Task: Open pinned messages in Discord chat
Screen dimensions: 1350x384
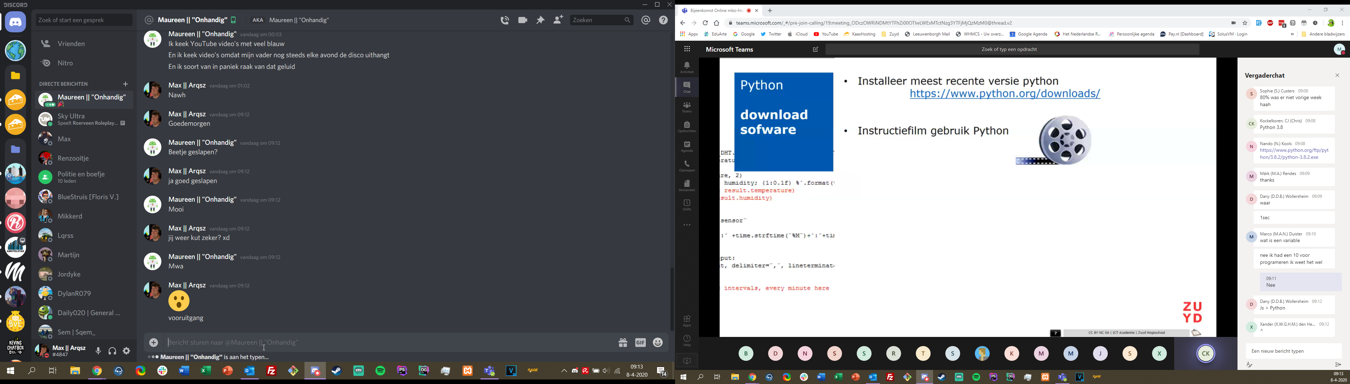Action: coord(540,20)
